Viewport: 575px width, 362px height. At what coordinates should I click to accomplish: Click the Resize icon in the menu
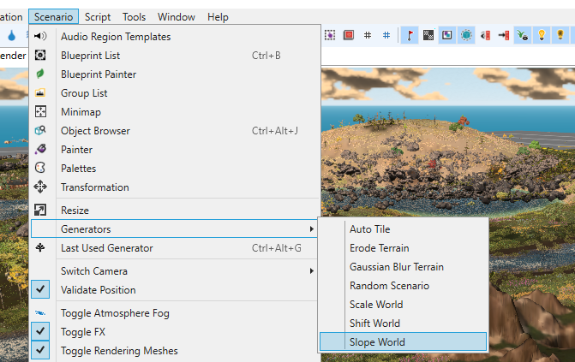point(40,210)
